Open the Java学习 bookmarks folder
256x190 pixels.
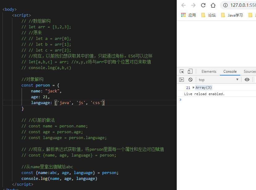click(232, 15)
